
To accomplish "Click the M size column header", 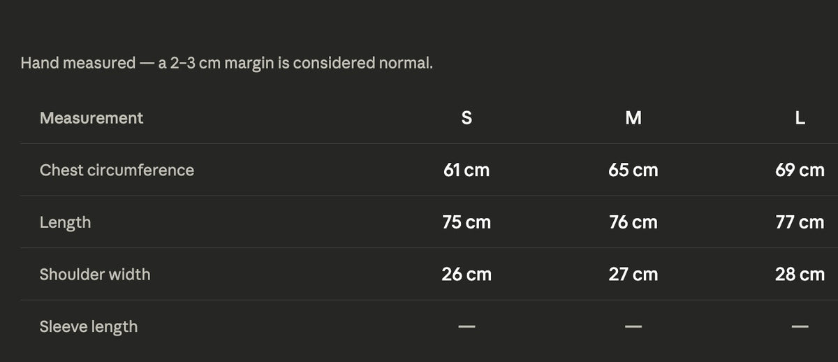I will pos(633,118).
